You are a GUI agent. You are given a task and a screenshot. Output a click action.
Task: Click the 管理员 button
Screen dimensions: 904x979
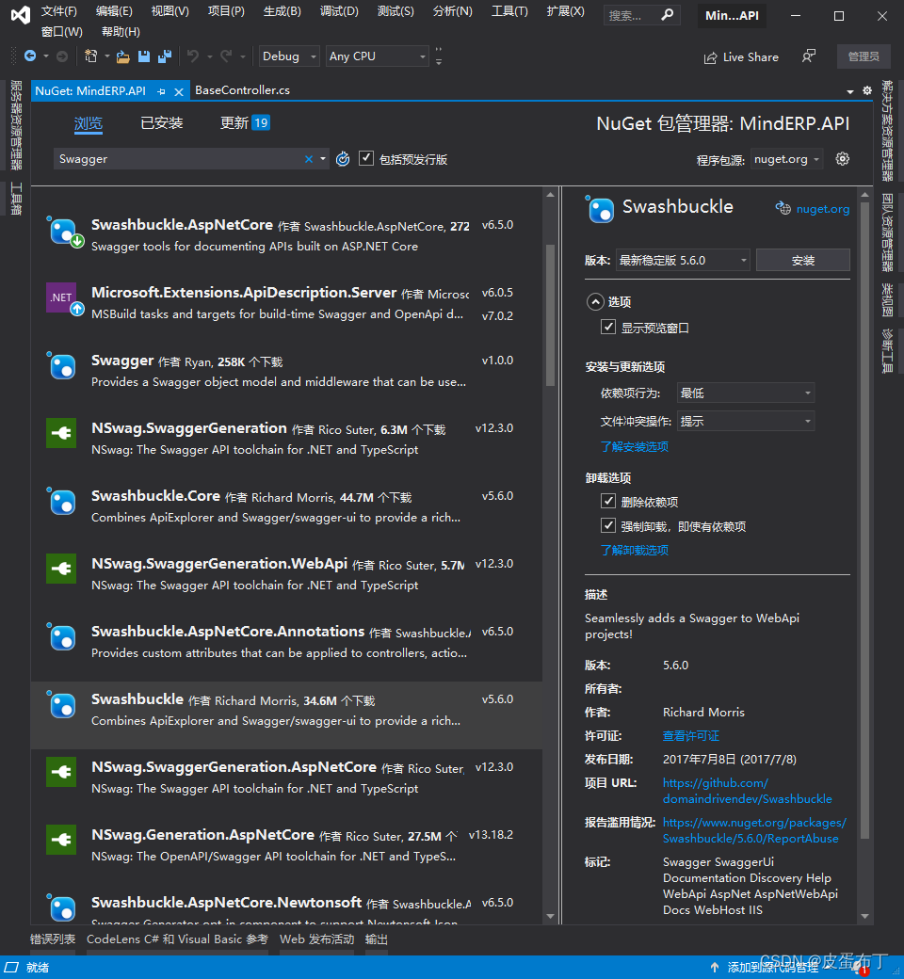(864, 56)
